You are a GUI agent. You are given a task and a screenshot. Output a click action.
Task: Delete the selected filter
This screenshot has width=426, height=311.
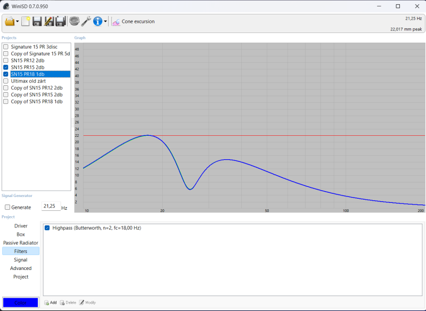[68, 302]
